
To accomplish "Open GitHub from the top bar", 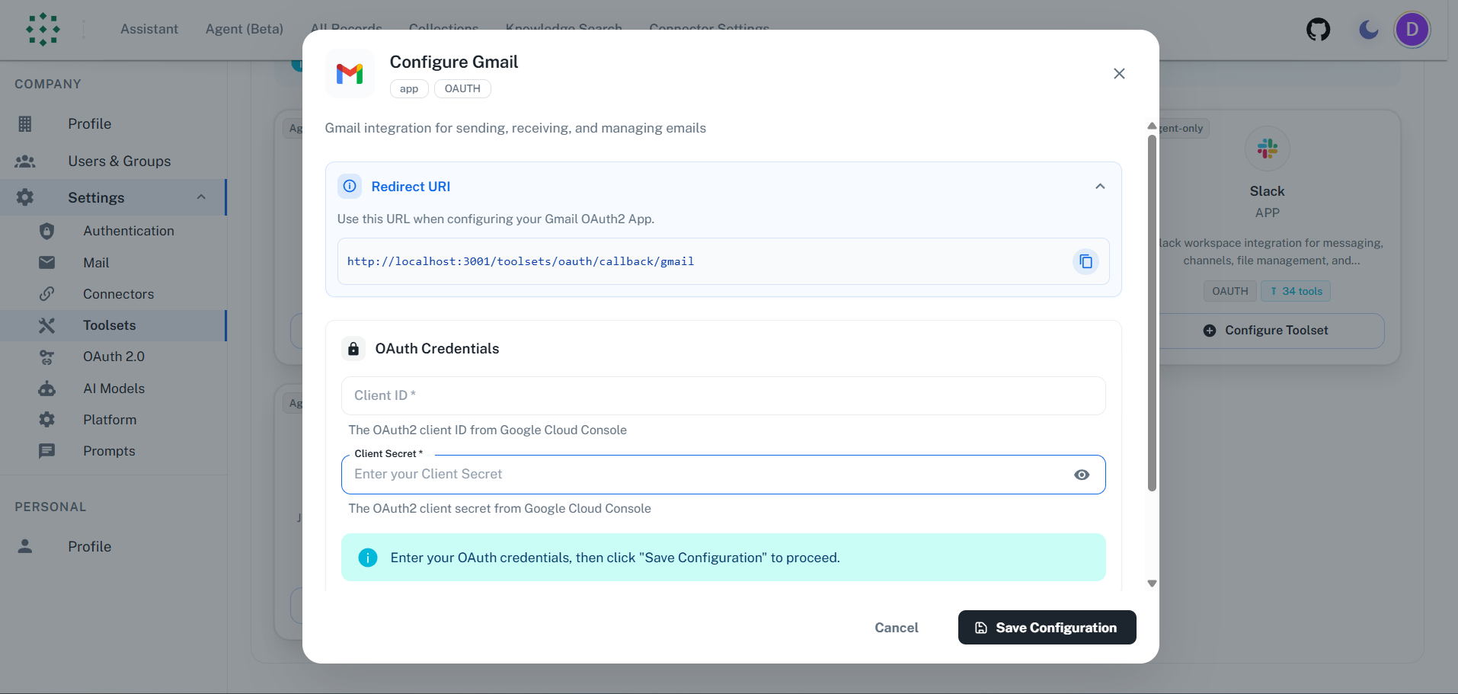I will click(1318, 30).
